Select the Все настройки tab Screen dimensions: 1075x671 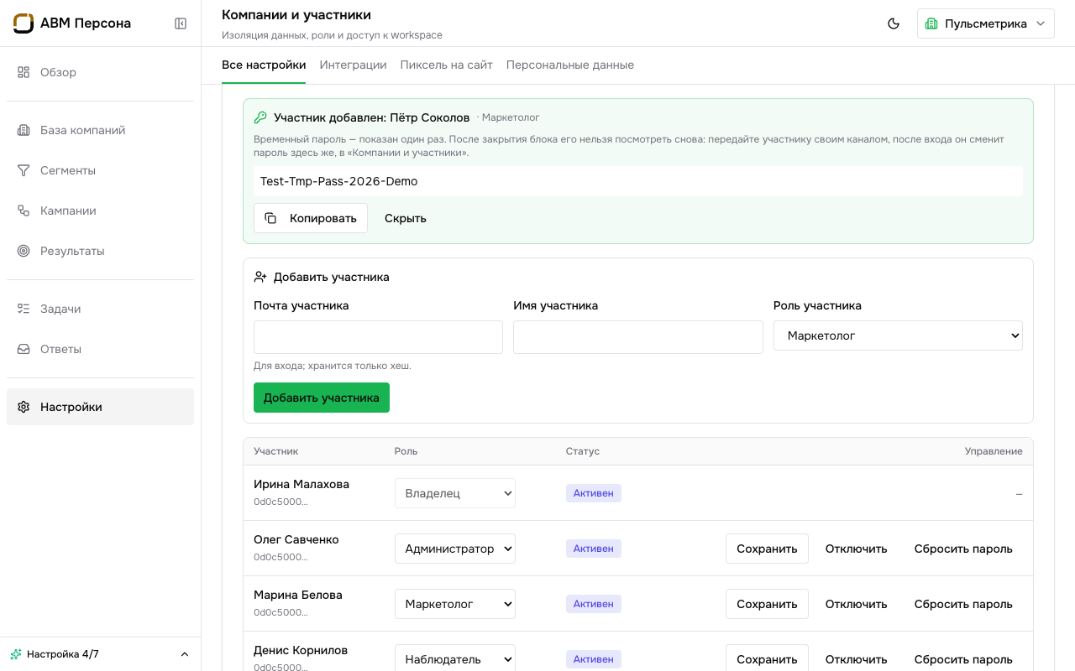tap(264, 65)
